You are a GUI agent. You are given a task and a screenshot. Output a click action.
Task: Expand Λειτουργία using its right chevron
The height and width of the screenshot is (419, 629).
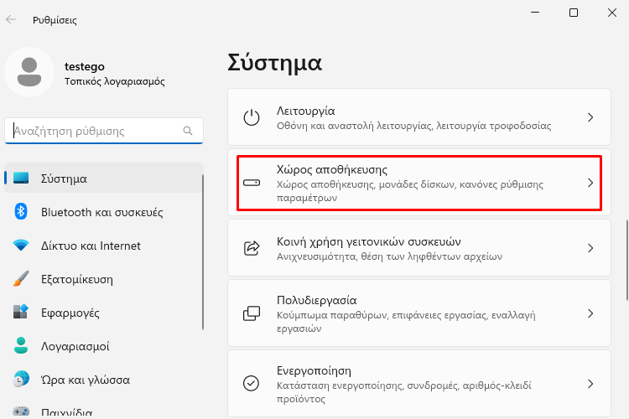coord(590,117)
